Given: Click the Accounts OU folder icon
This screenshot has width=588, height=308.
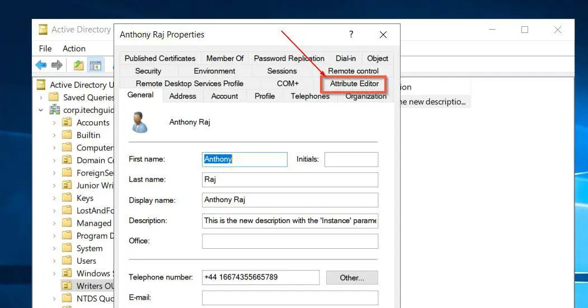Looking at the screenshot, I should [x=67, y=122].
